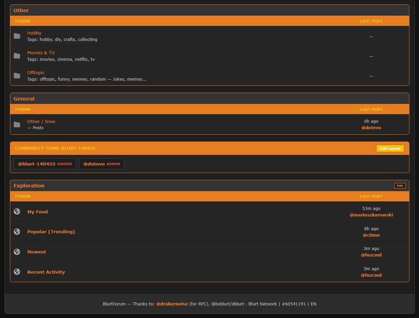Click the folder icon beside Other / Inne
This screenshot has width=419, height=318.
[x=17, y=124]
